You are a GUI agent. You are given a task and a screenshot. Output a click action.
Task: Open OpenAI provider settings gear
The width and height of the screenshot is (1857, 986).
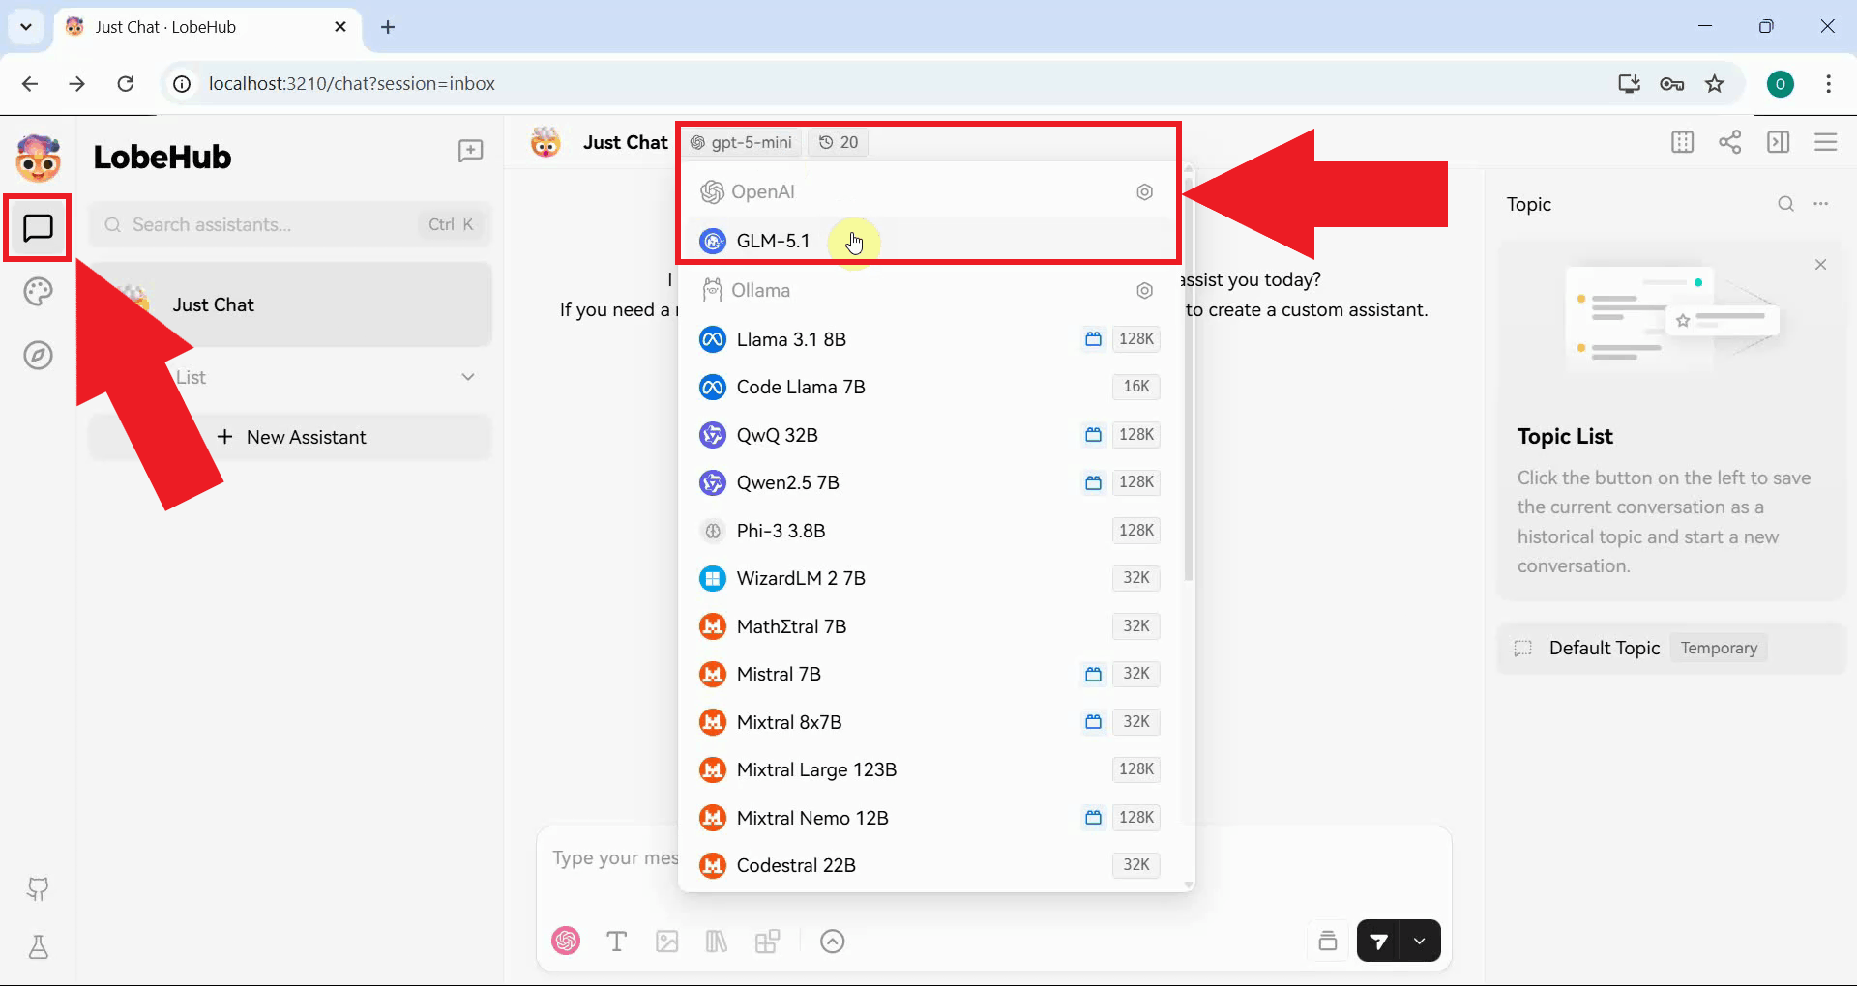coord(1145,191)
